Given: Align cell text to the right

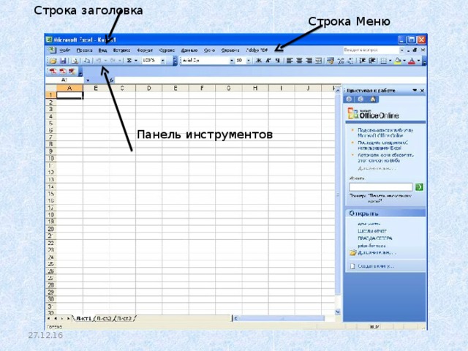Looking at the screenshot, I should pos(309,61).
